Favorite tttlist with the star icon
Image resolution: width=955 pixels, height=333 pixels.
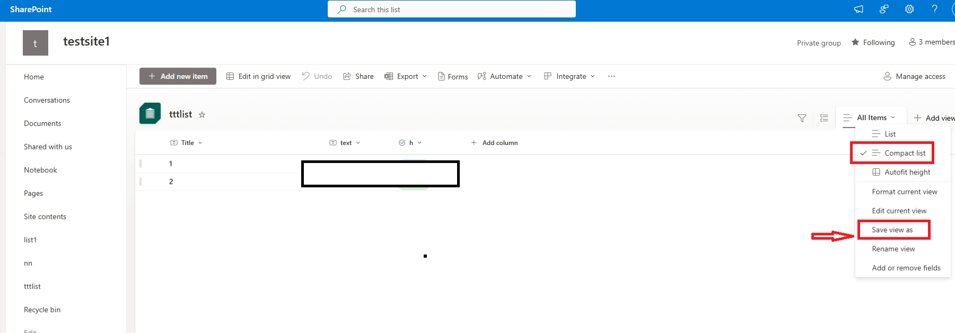point(202,114)
